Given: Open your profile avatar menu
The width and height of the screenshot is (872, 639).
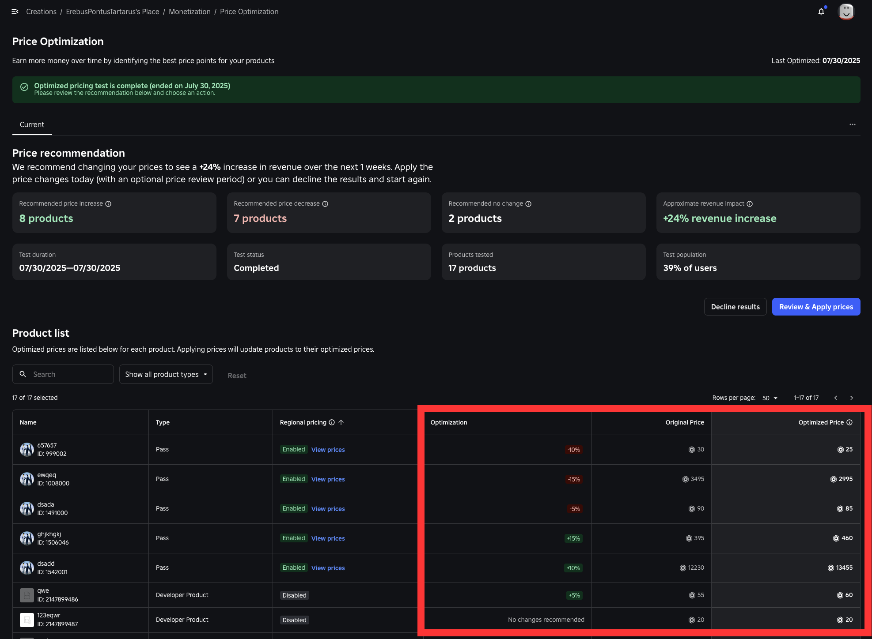Looking at the screenshot, I should (846, 11).
